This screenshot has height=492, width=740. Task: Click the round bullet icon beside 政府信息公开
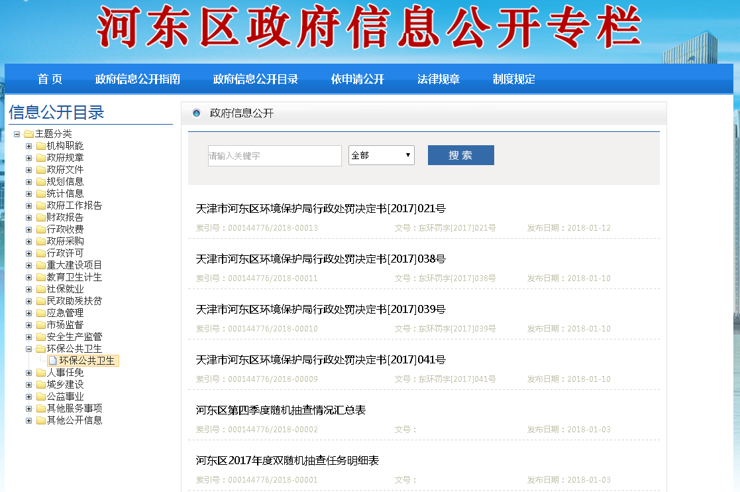pos(196,113)
